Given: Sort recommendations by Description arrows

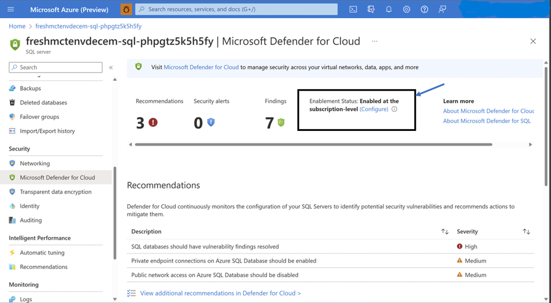Looking at the screenshot, I should point(445,232).
